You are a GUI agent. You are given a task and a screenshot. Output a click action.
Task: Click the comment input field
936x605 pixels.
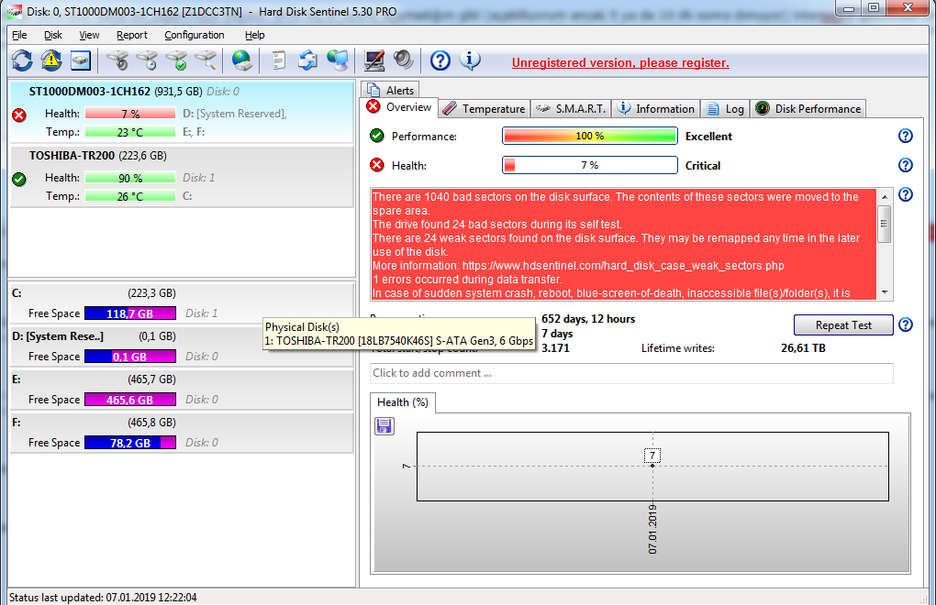(631, 373)
